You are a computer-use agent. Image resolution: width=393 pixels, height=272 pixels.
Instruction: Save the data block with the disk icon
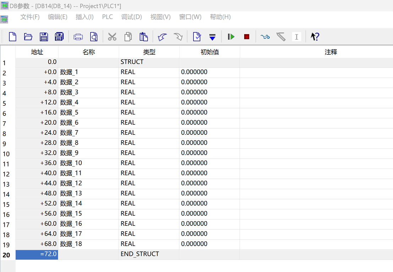coord(44,37)
